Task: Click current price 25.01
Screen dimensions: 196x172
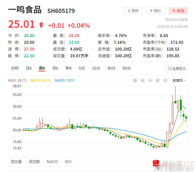Action: (x=21, y=24)
